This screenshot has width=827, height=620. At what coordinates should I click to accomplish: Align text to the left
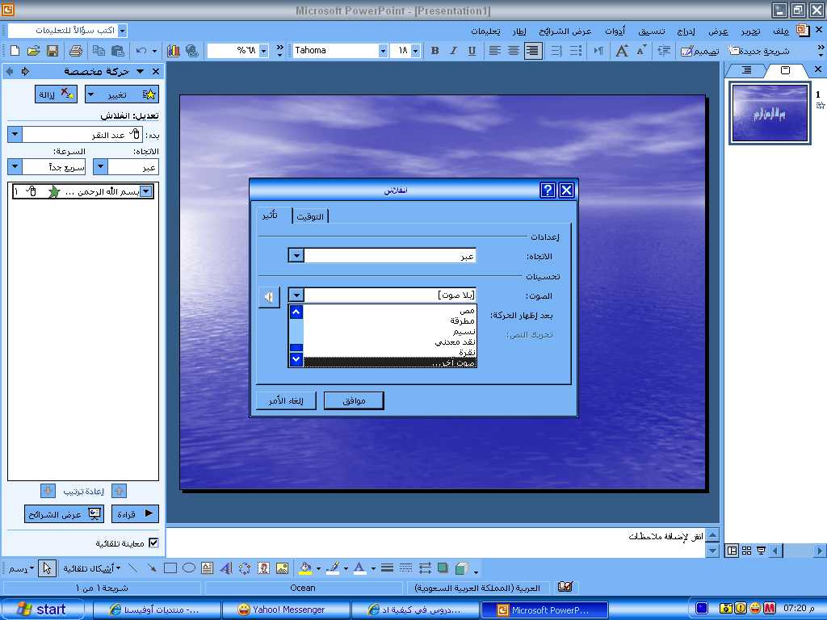click(494, 51)
